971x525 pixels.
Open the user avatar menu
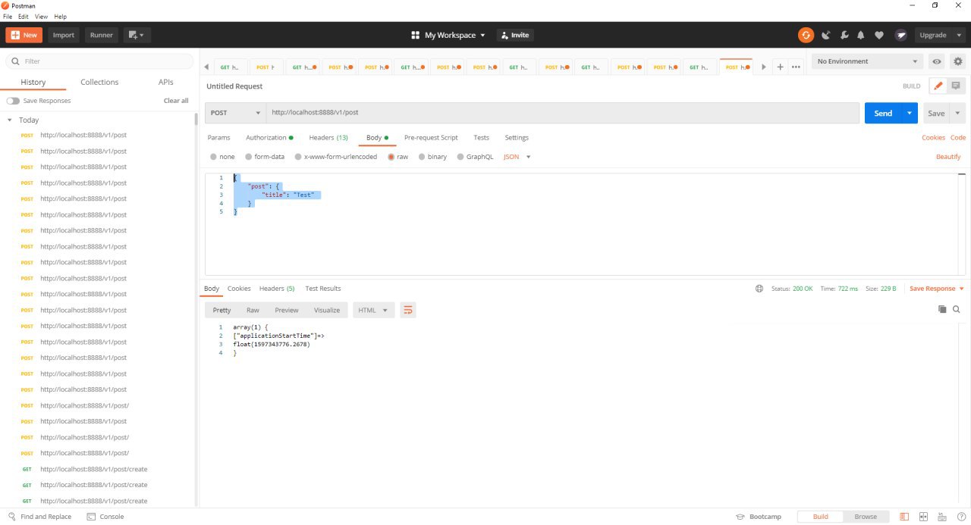tap(900, 35)
